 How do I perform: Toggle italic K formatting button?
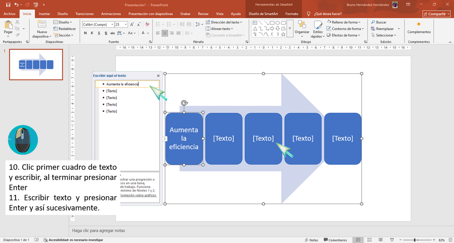tap(92, 33)
